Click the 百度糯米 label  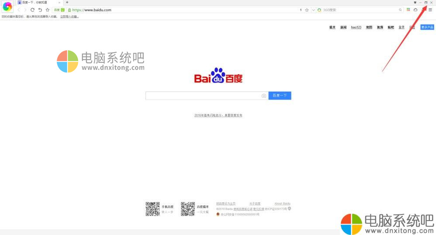click(203, 207)
